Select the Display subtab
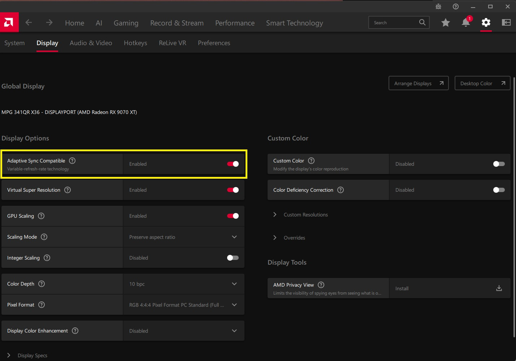 coord(47,43)
